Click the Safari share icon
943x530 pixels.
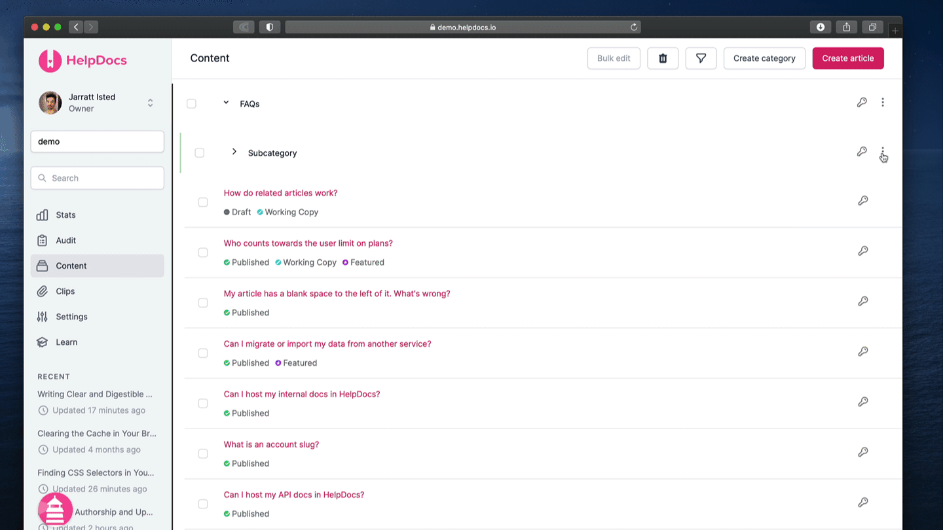847,27
